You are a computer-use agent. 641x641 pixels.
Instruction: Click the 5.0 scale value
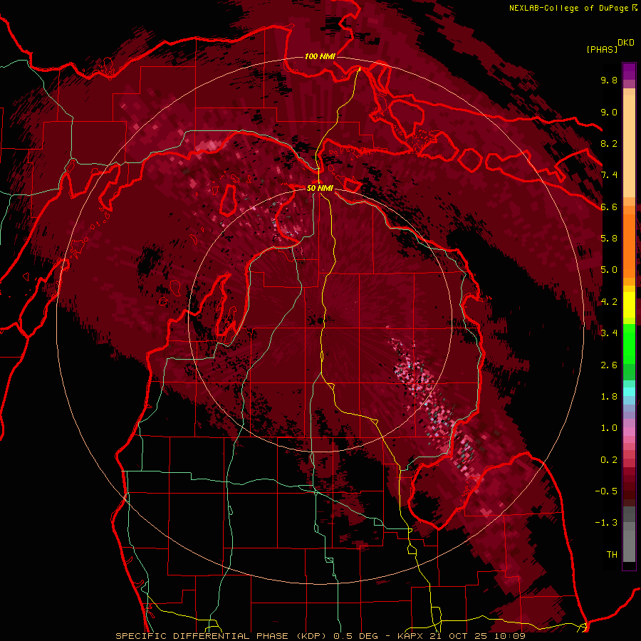pyautogui.click(x=609, y=270)
